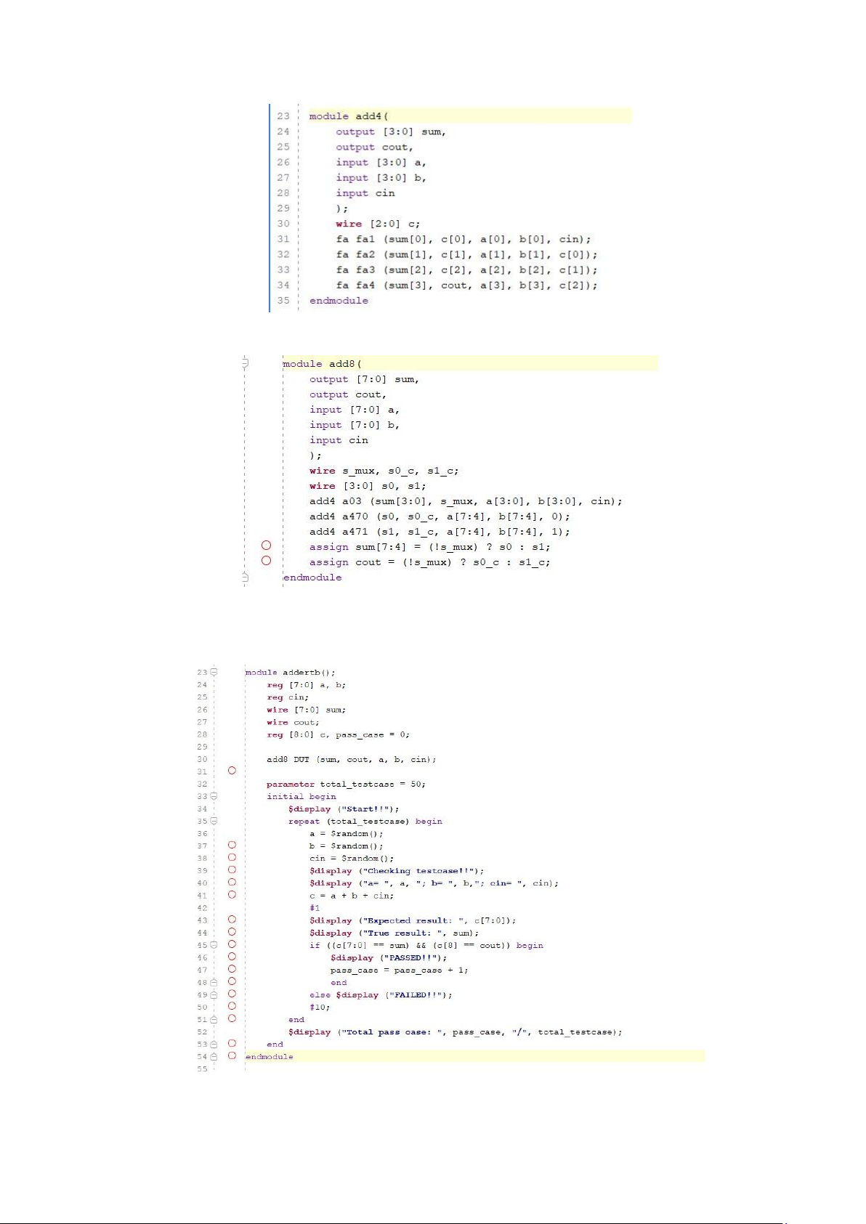Click the 'parameter total_testcase = 50' line
The image size is (866, 1224).
click(x=346, y=785)
